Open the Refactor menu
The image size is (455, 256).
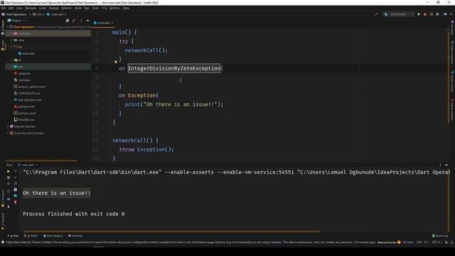[67, 8]
